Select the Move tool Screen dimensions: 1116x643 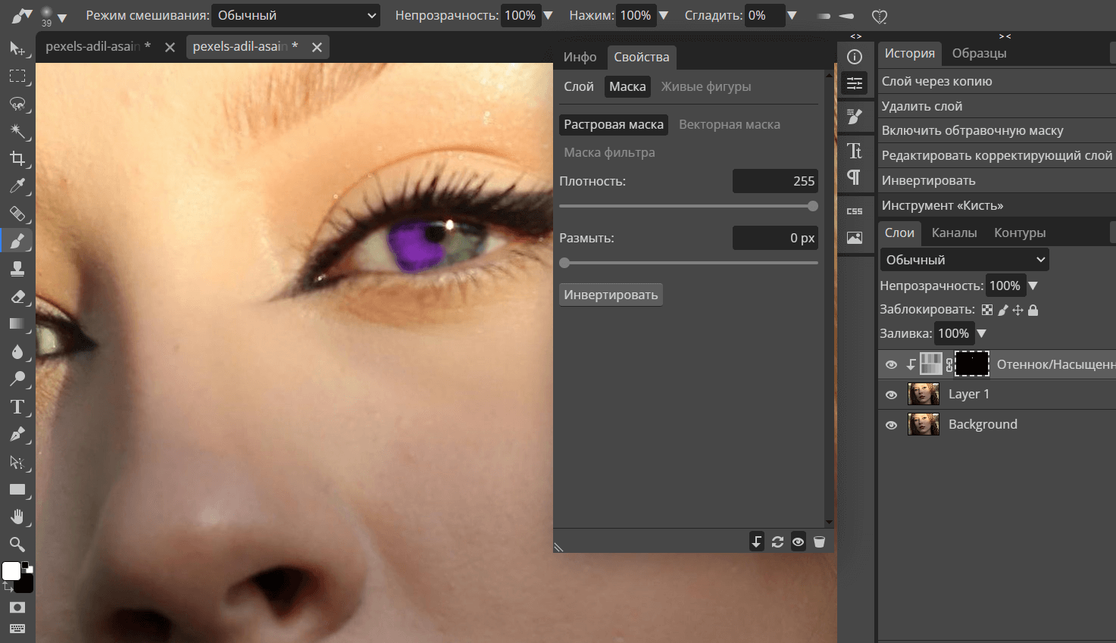tap(17, 49)
